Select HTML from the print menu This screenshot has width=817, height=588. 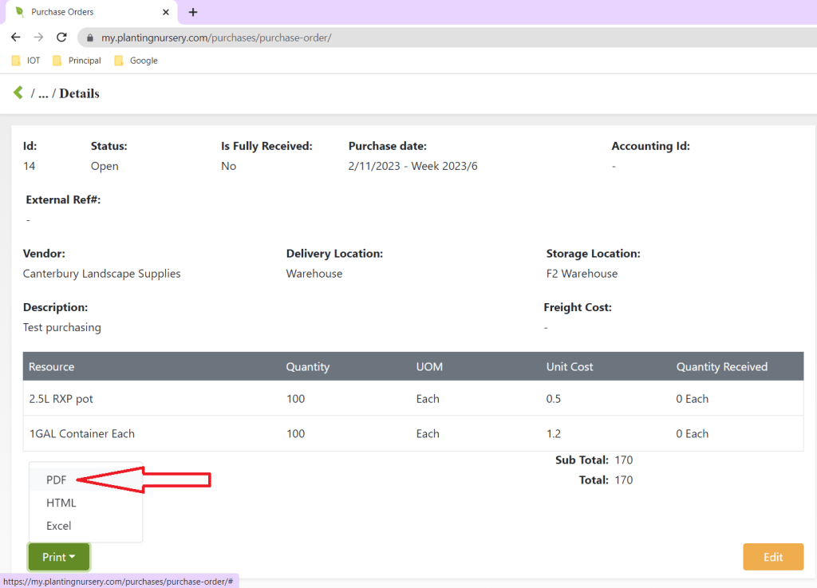point(61,503)
